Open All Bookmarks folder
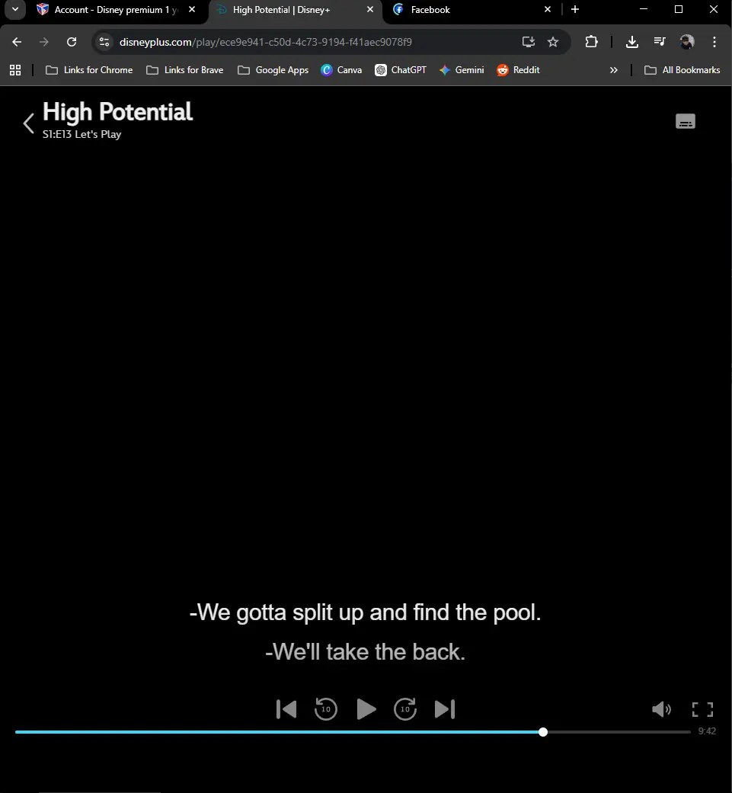This screenshot has height=793, width=732. pos(682,70)
